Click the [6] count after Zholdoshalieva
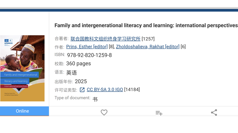This screenshot has width=238, height=133. pos(183,47)
